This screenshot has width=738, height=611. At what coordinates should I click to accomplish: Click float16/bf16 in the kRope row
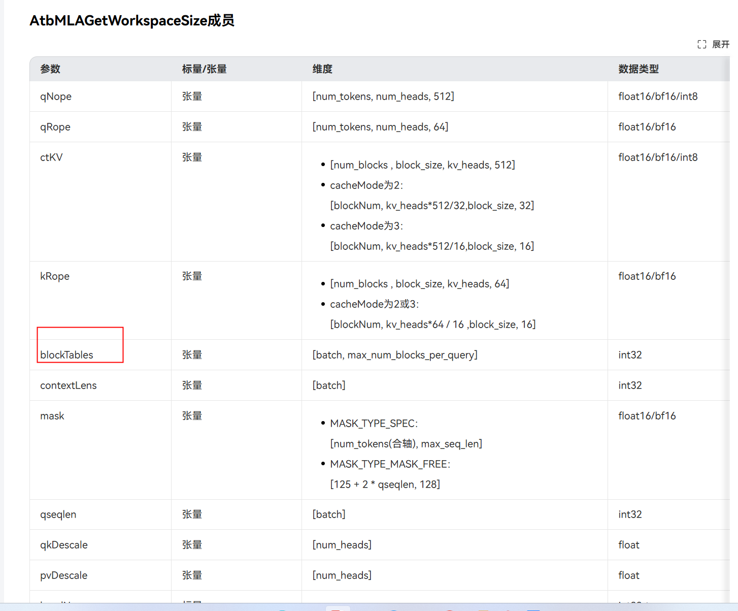[647, 276]
